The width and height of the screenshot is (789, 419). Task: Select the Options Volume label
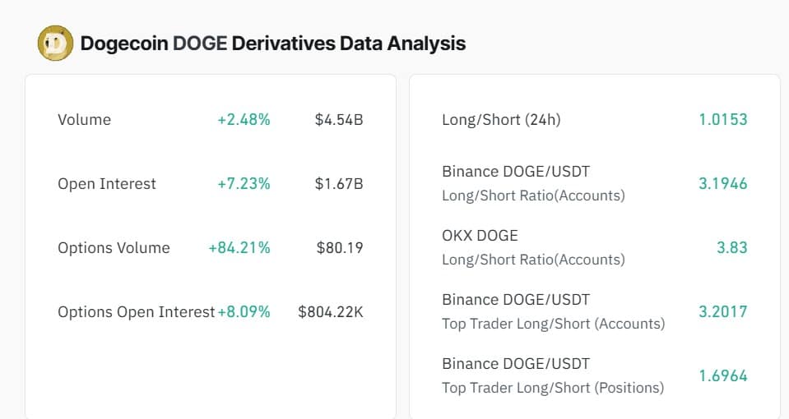[x=114, y=248]
